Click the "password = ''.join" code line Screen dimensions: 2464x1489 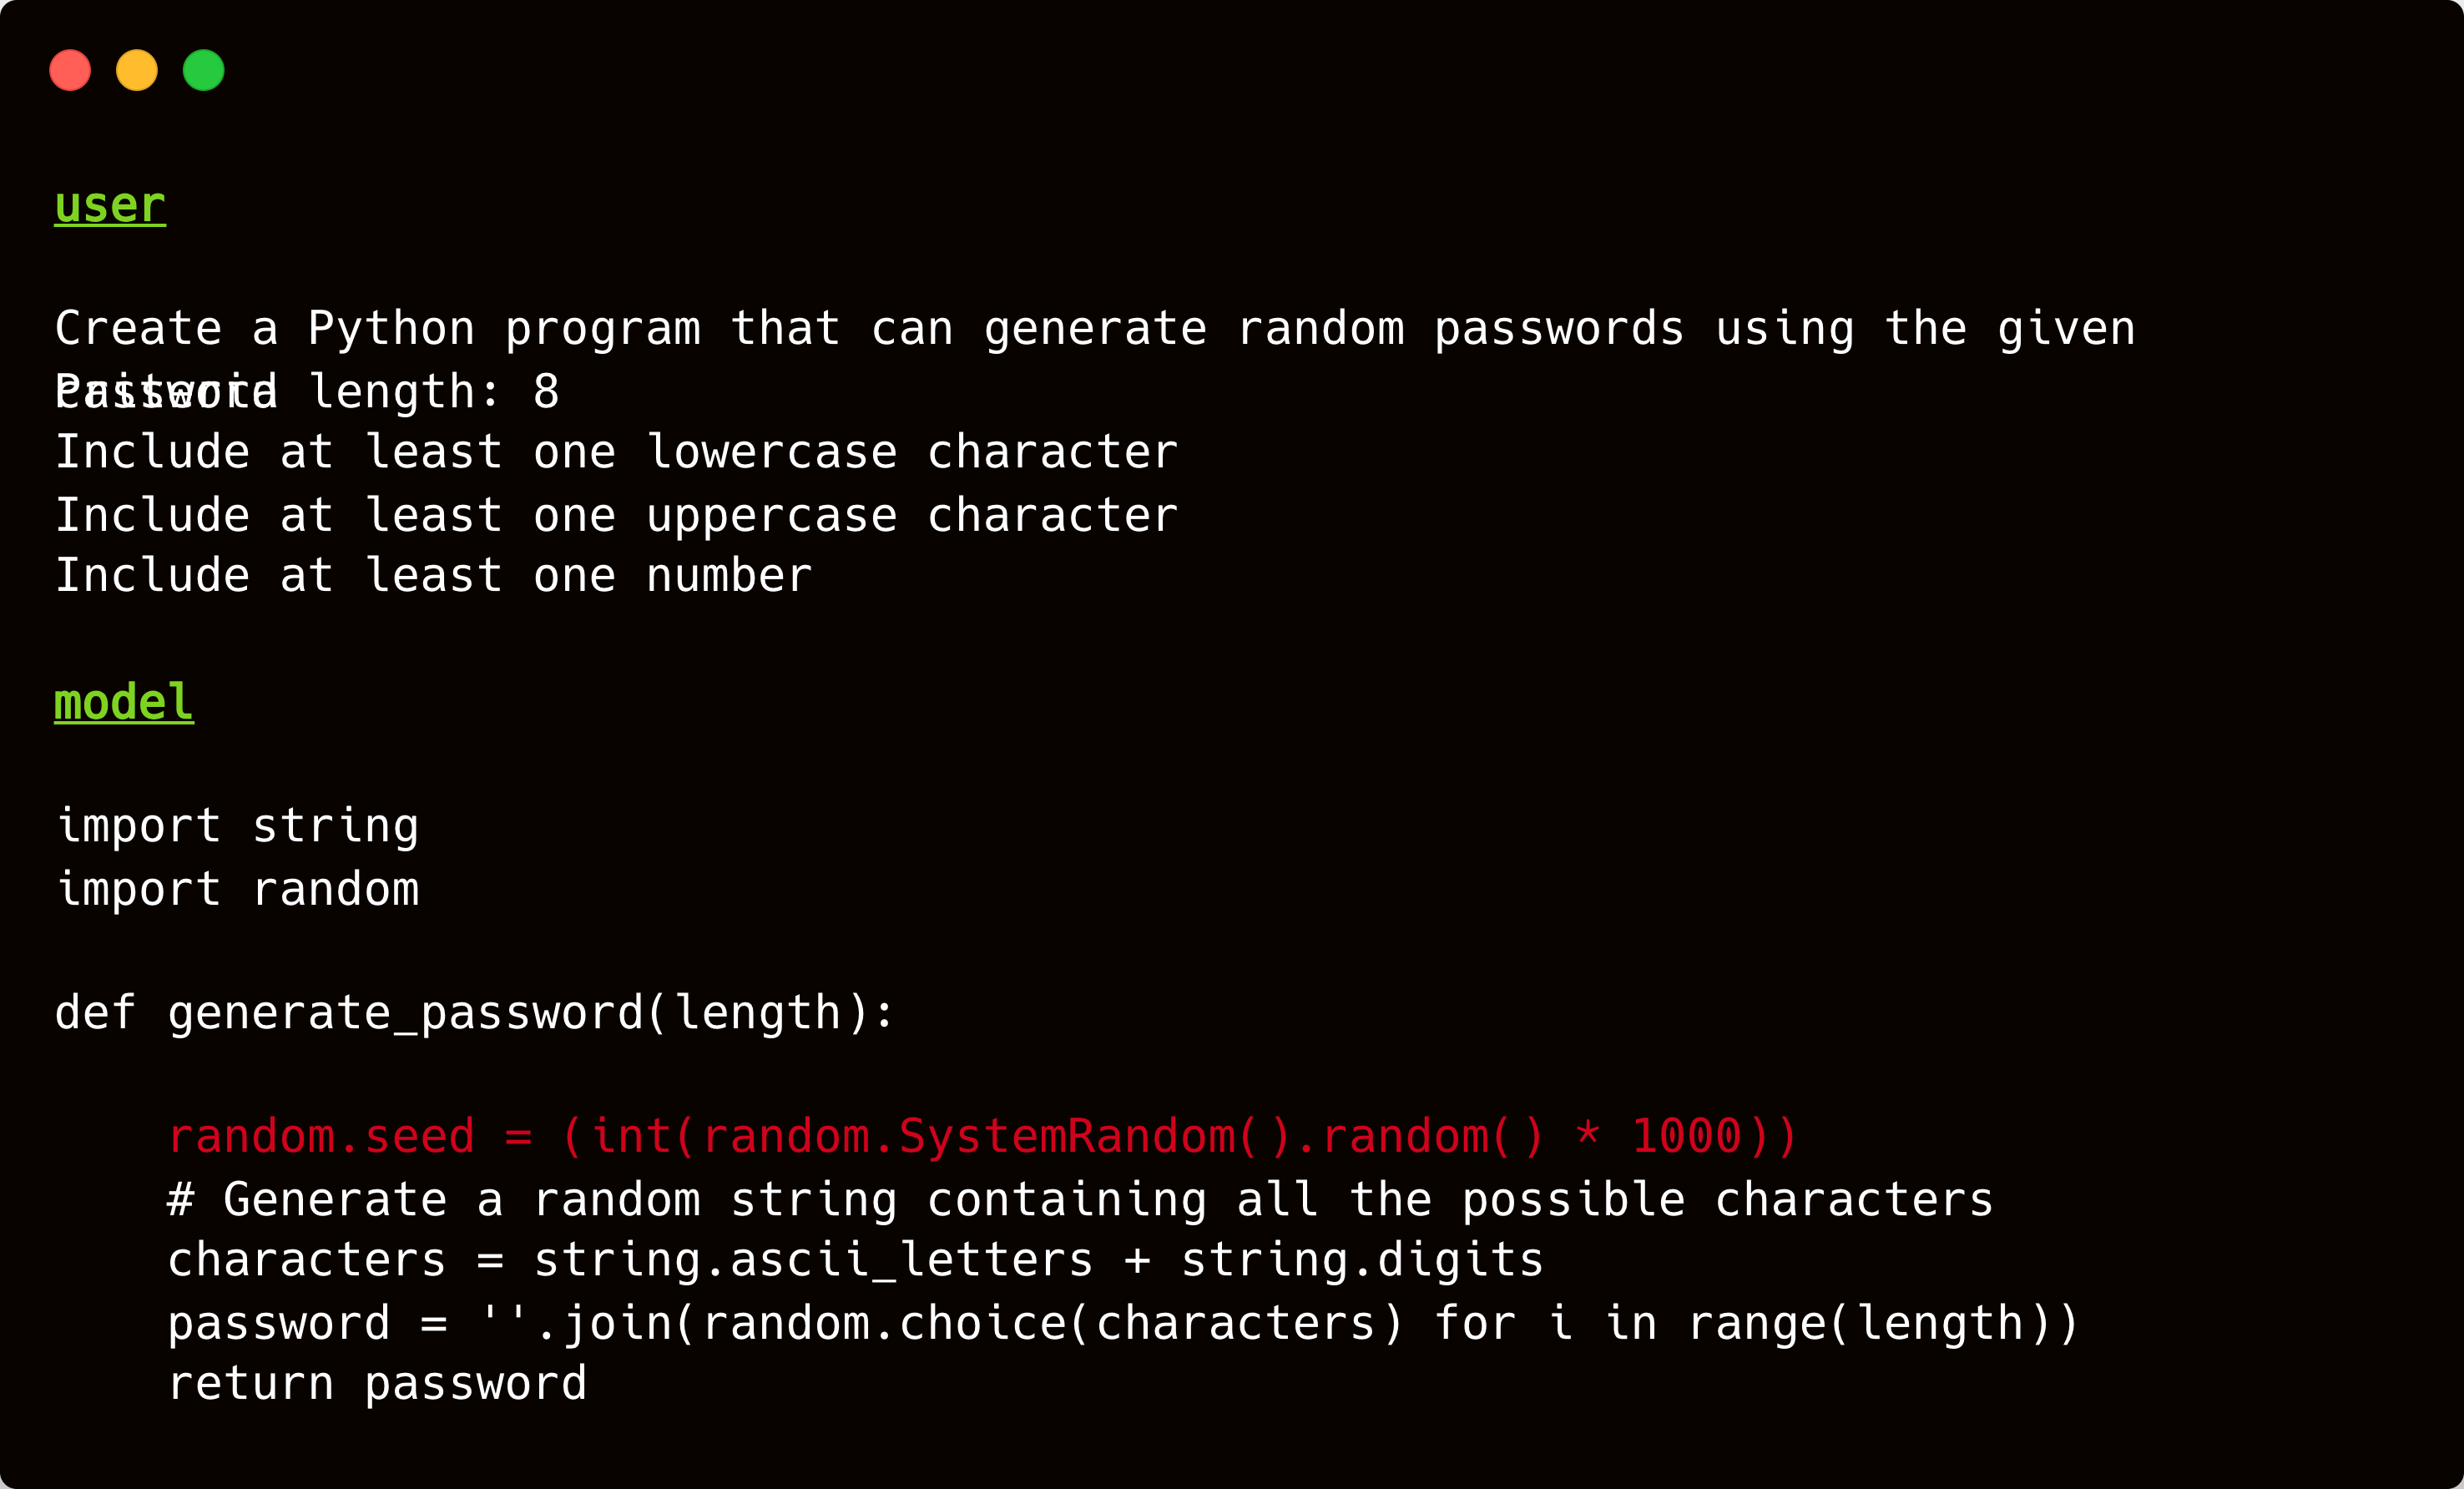[x=1123, y=1324]
